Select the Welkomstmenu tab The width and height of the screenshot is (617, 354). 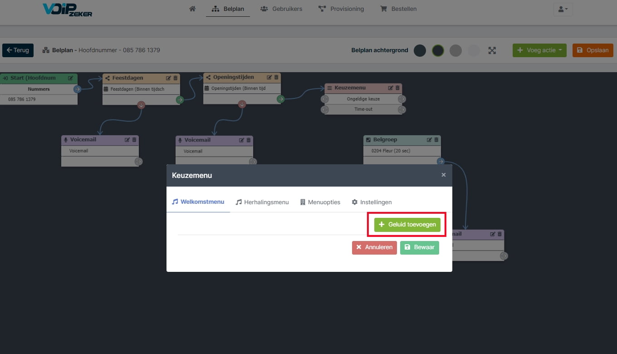tap(198, 202)
